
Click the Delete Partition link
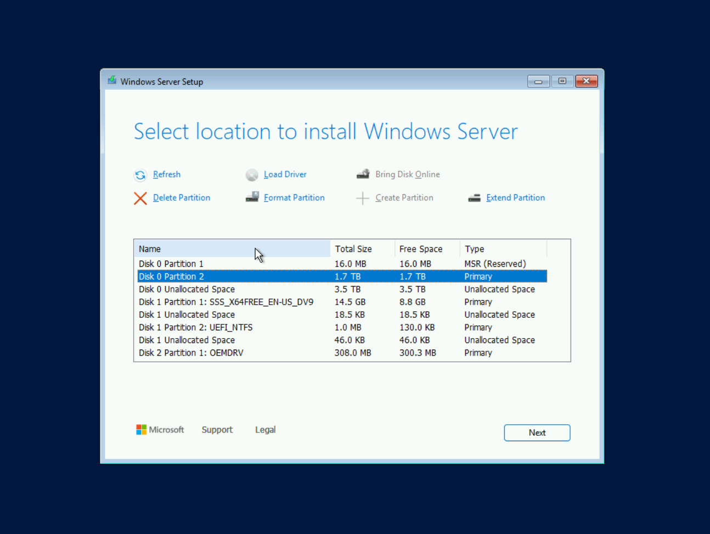tap(182, 198)
